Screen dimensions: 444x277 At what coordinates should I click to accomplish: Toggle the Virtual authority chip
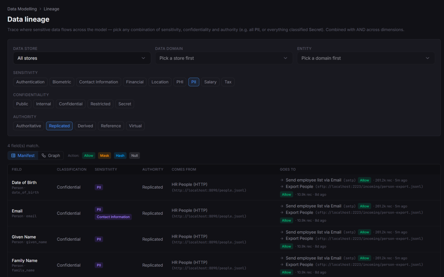pos(135,126)
